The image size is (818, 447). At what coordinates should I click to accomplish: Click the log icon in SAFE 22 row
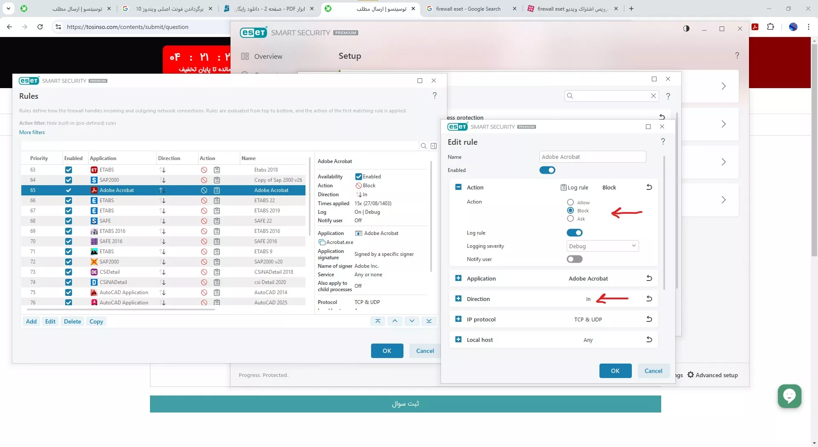coord(217,221)
